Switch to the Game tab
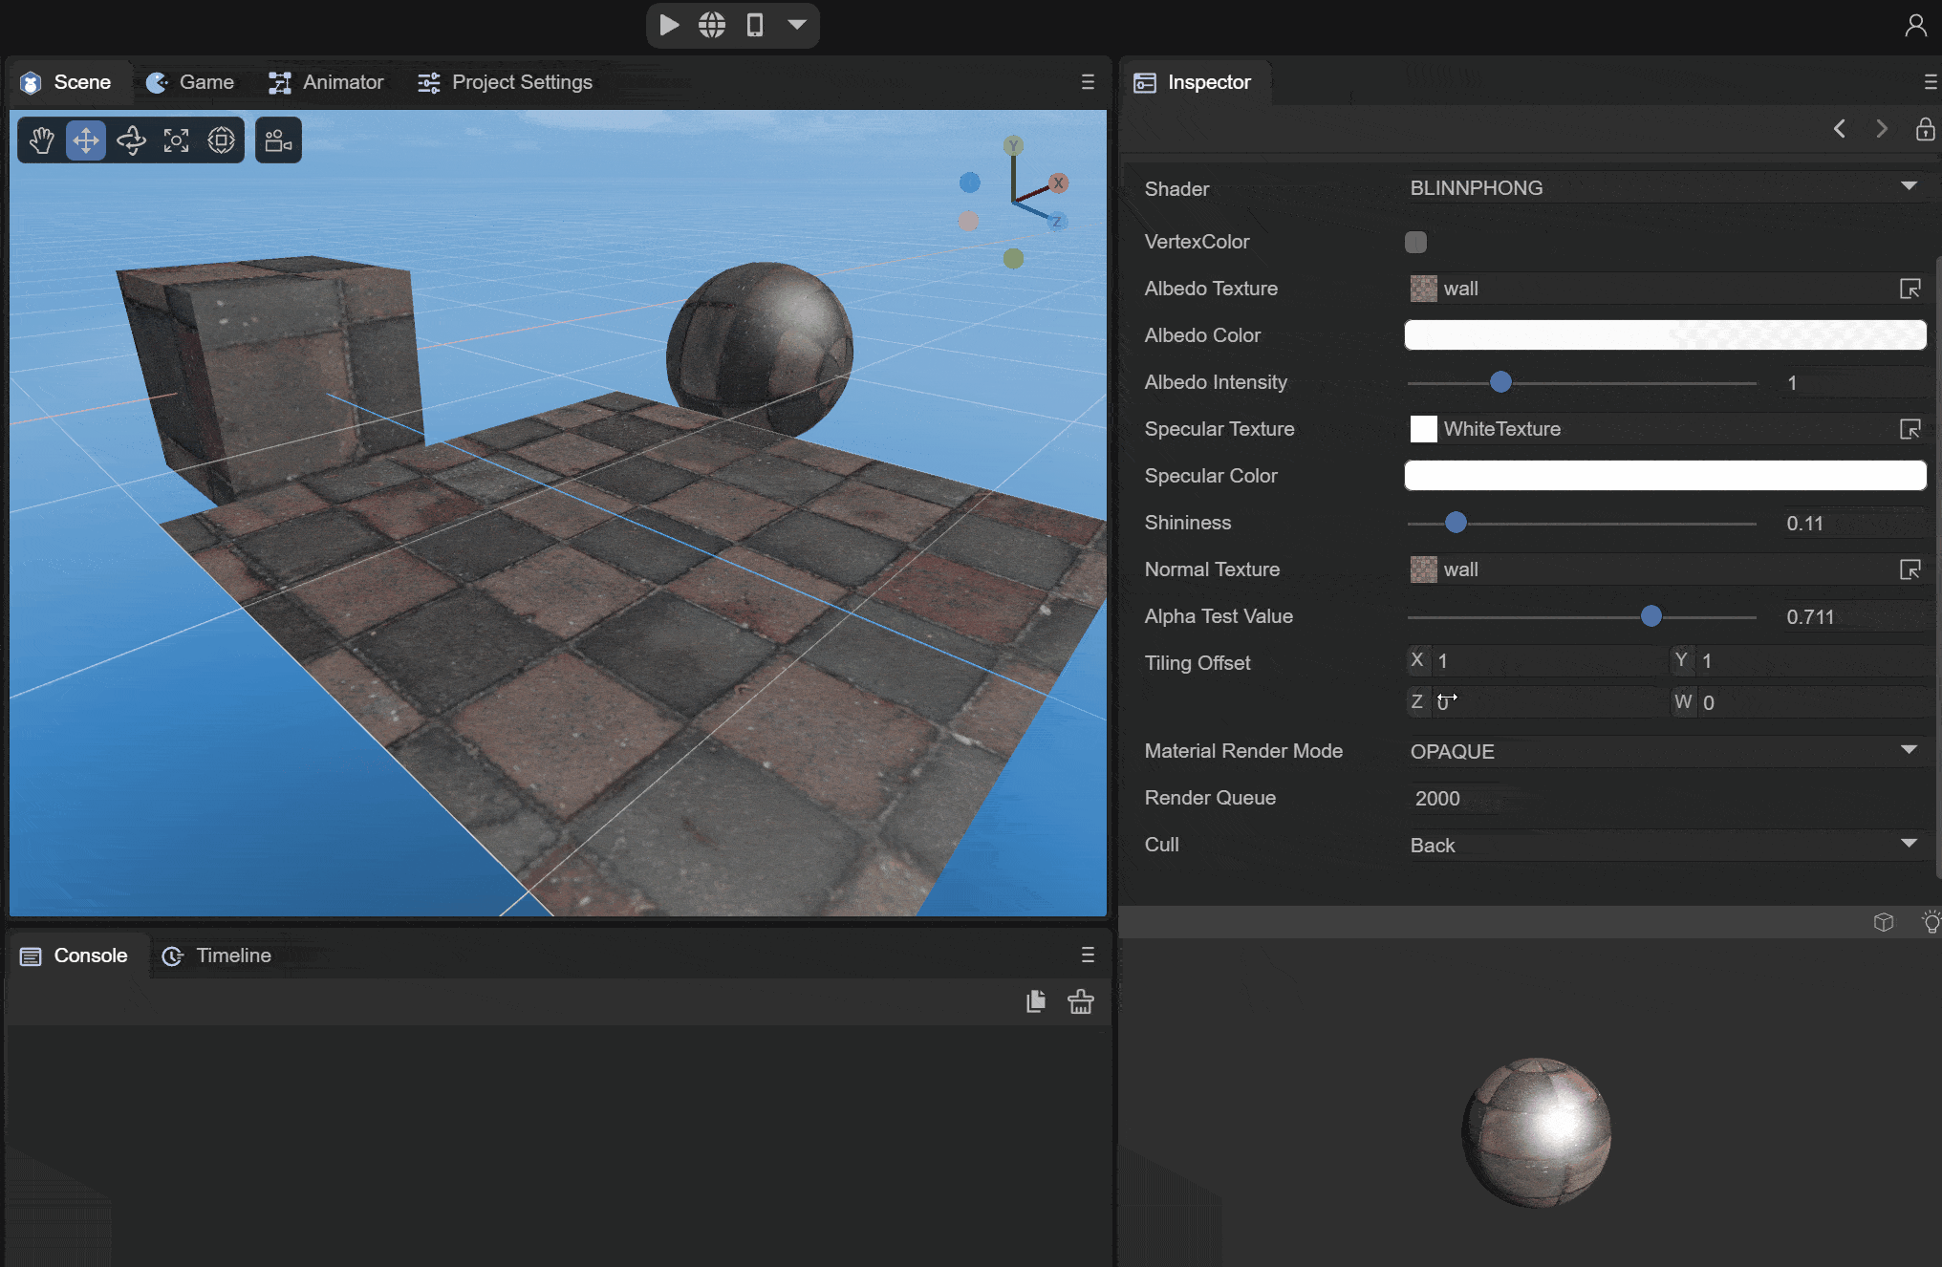The image size is (1942, 1267). 190,82
